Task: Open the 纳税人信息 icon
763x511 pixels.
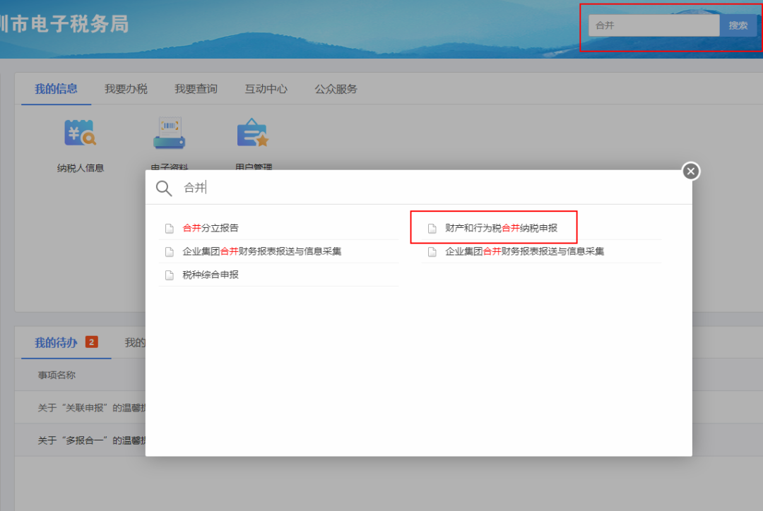Action: point(80,133)
